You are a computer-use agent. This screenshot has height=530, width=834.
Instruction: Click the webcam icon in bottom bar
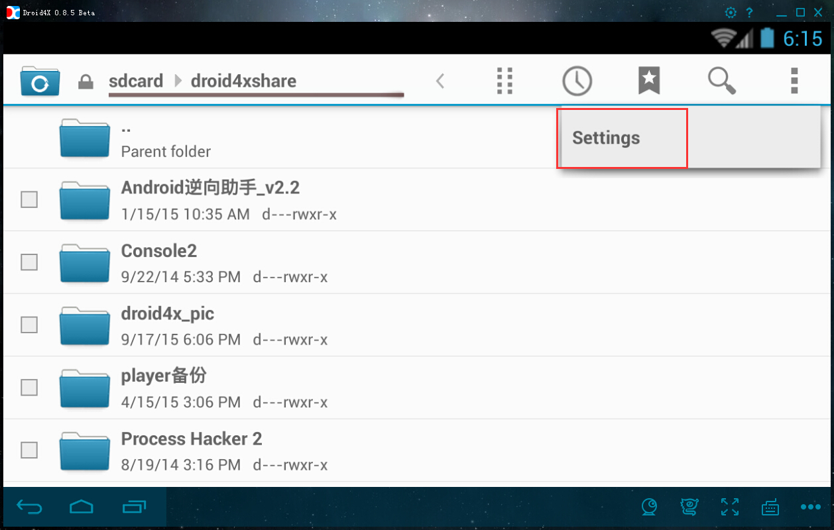(x=650, y=507)
